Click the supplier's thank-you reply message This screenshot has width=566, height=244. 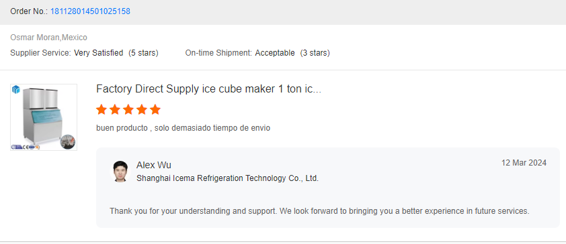pos(319,211)
